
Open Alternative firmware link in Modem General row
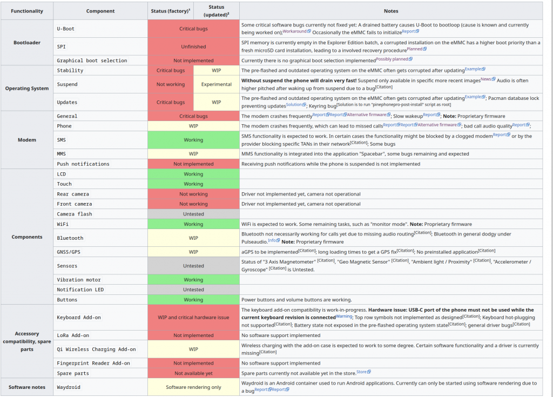point(366,115)
